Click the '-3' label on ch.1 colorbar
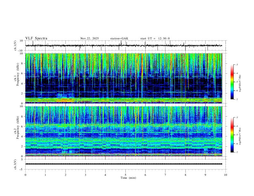Image resolution: width=254 pixels, height=196 pixels. click(236, 64)
